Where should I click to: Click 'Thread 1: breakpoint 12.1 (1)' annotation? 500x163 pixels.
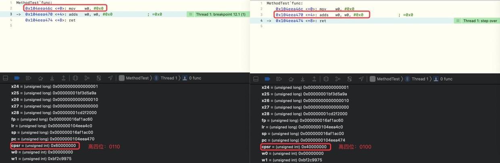click(221, 15)
